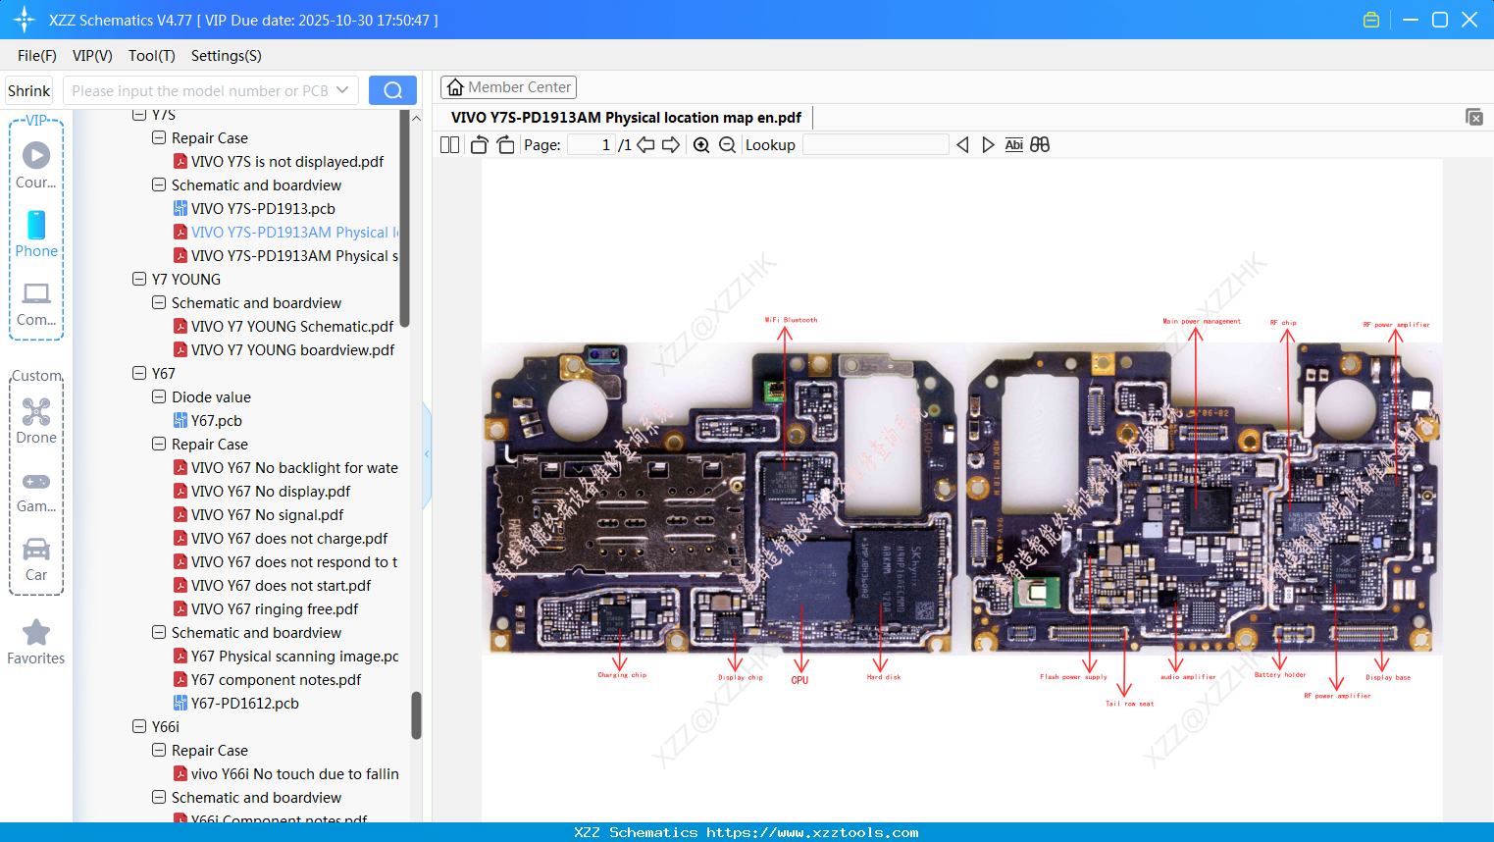The height and width of the screenshot is (842, 1494).
Task: Open VIVO Y67 No signal.pdf
Action: tap(267, 514)
